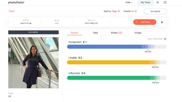
Task: Click the About Your Scores help icon
Action: 165,39
